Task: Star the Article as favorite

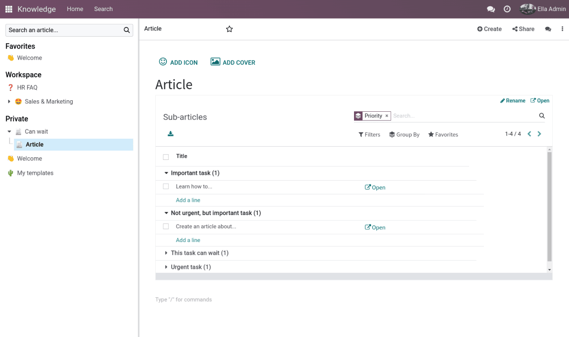Action: tap(229, 29)
